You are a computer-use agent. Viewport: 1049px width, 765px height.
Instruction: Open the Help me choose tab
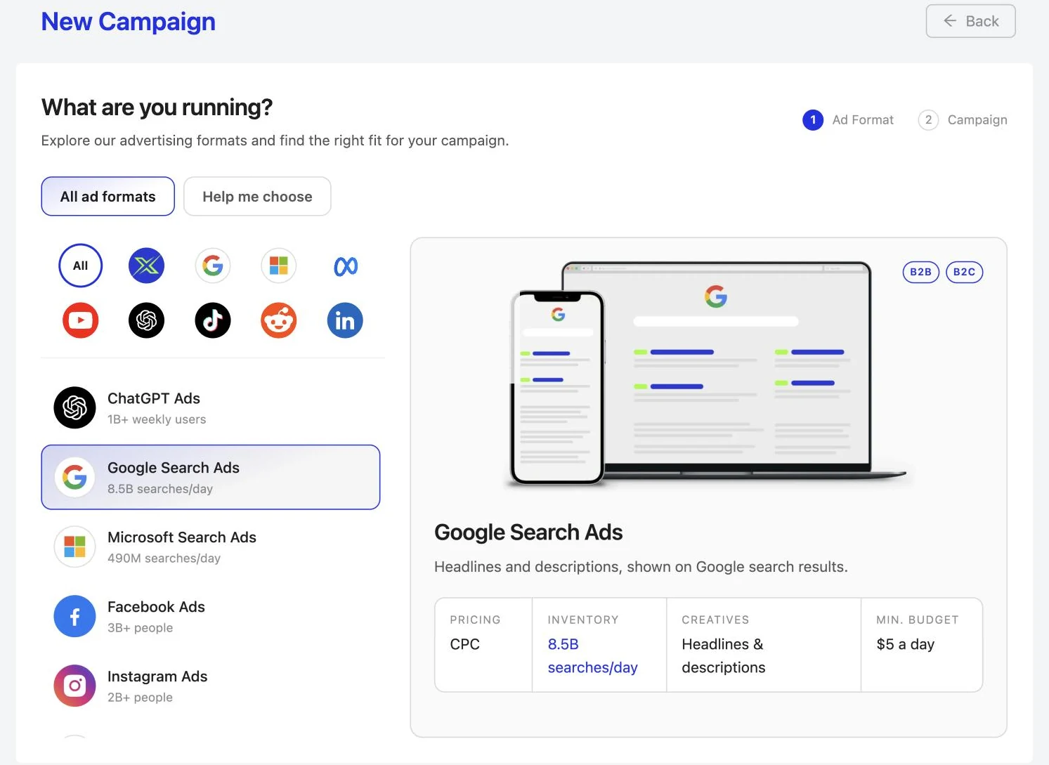pos(257,196)
